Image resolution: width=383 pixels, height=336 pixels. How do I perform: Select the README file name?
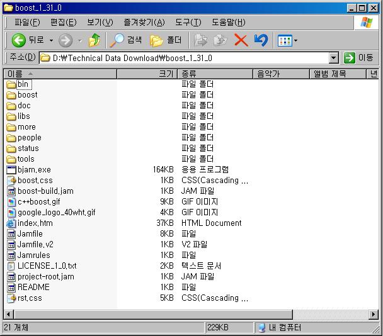point(33,288)
